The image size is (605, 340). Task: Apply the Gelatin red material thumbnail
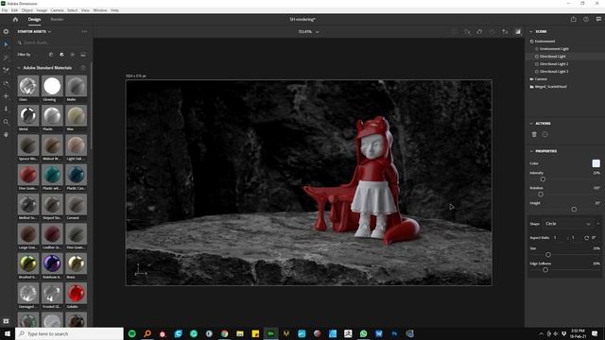76,293
